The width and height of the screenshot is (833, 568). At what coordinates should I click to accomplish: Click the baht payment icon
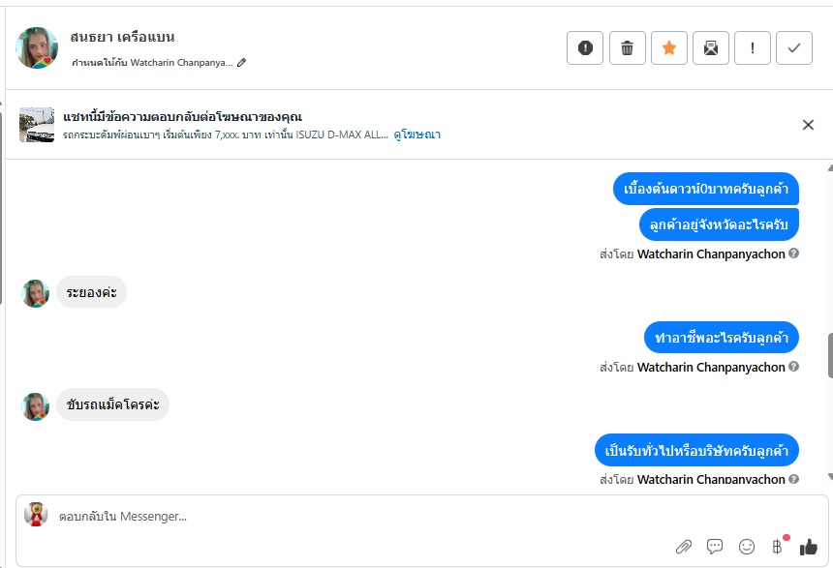click(x=777, y=547)
